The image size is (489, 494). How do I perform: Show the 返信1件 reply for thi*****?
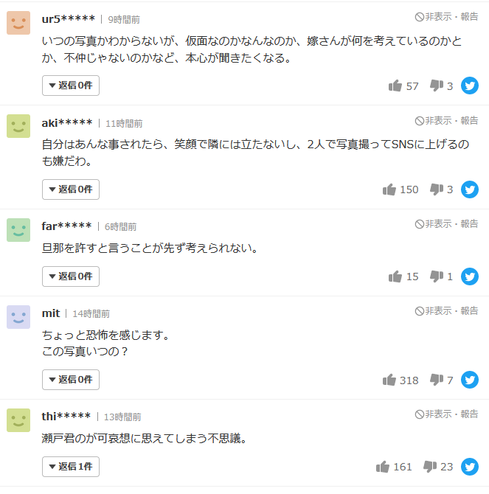click(x=71, y=467)
